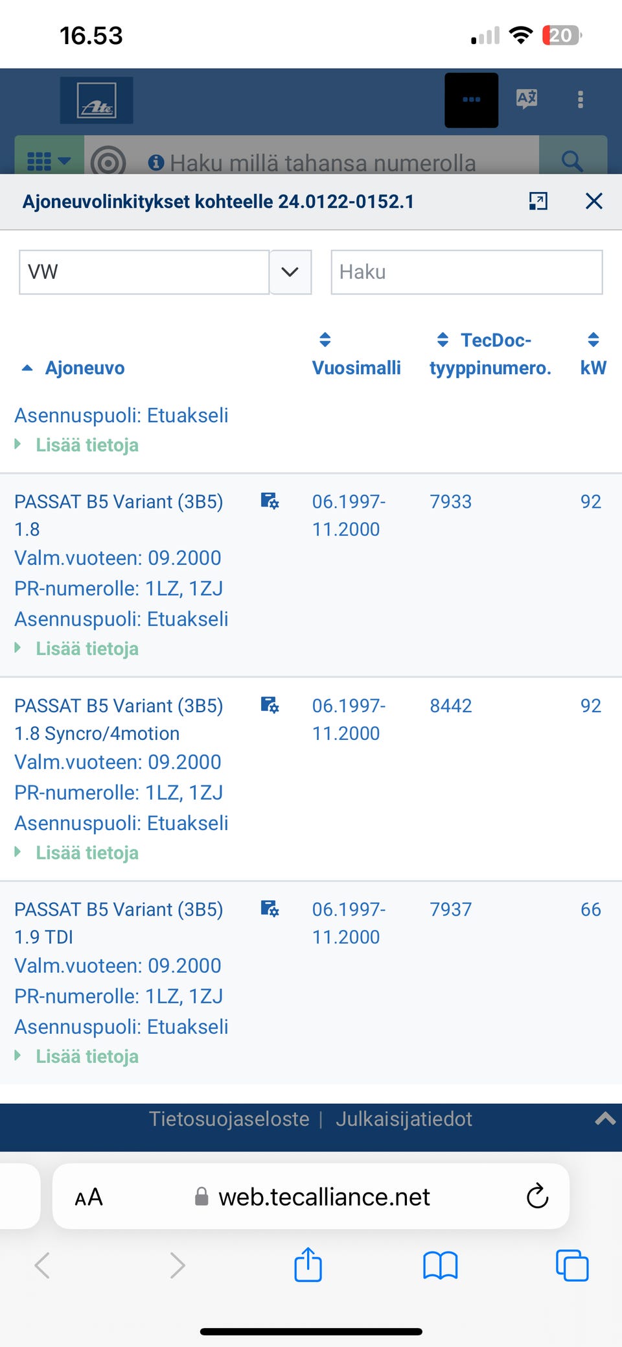Click vehicle details icon for PASSAT 1.9 TDI
Screen dimensions: 622x1347
(270, 909)
